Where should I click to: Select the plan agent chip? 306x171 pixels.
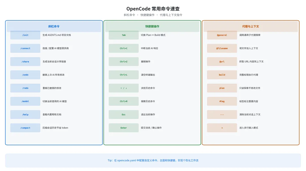(x=222, y=88)
